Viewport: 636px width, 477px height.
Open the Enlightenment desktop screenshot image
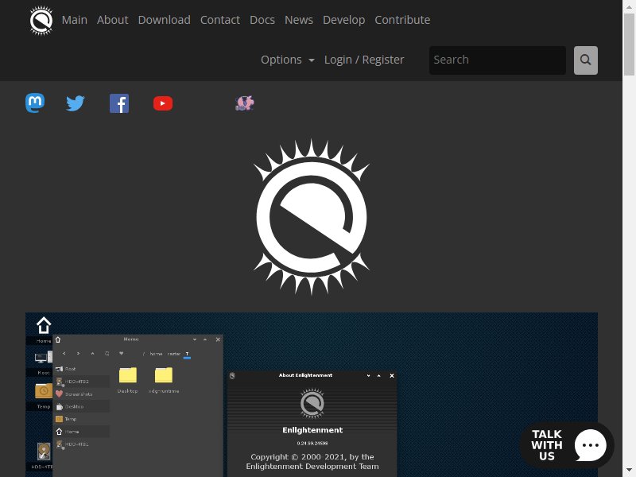(x=312, y=394)
